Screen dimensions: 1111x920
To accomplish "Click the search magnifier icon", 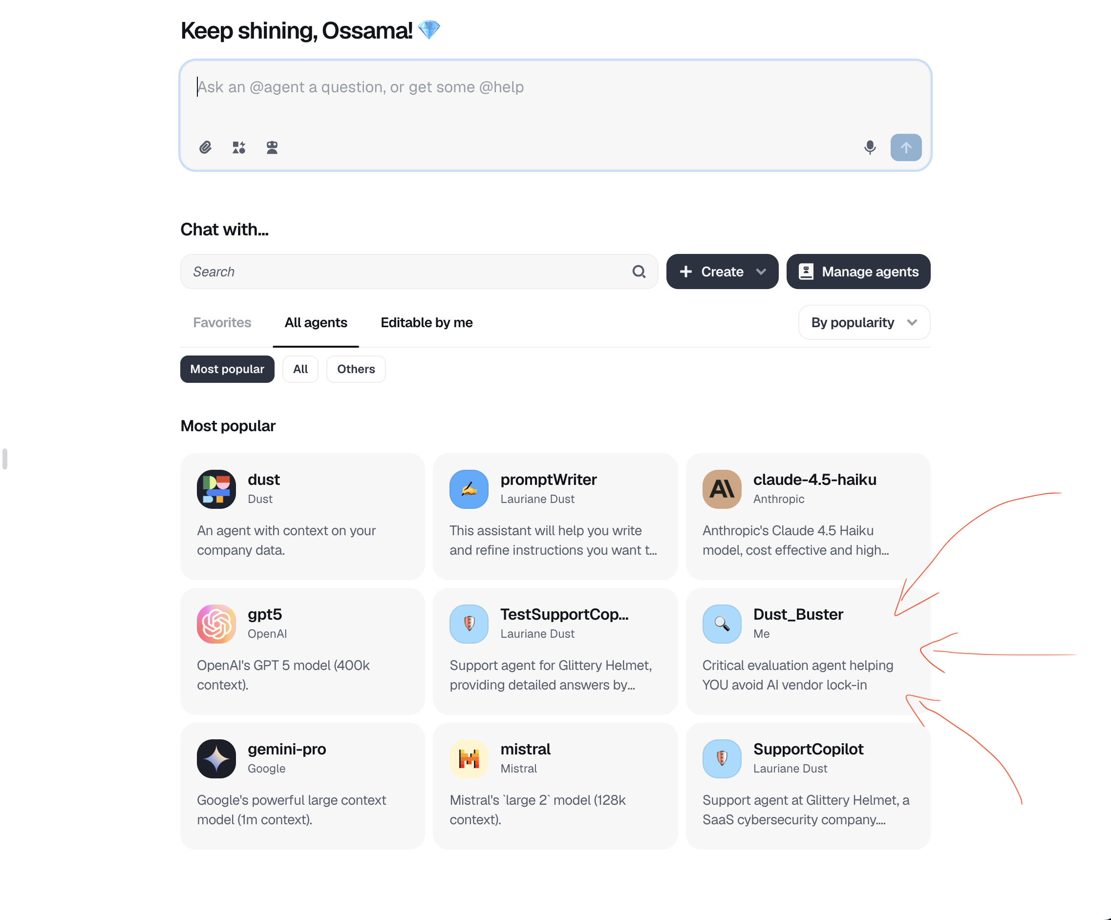I will [x=639, y=271].
